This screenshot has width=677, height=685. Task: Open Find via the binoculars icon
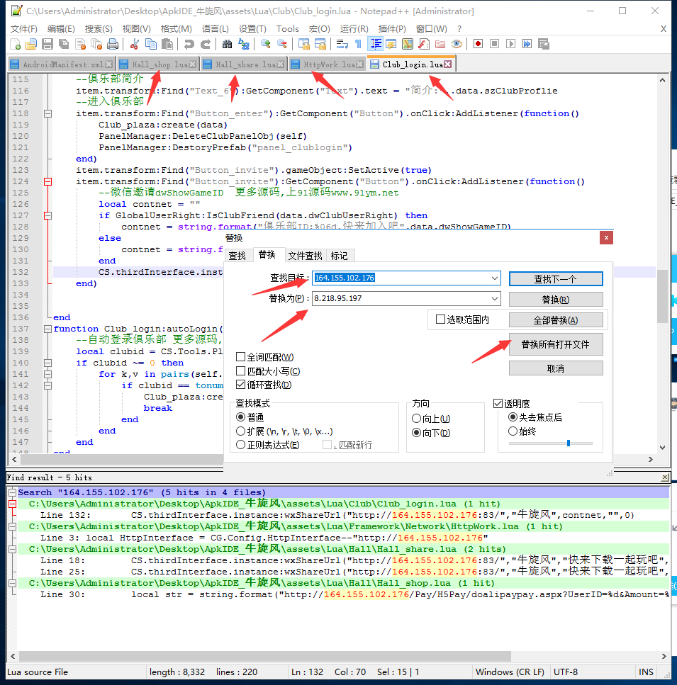[x=228, y=44]
